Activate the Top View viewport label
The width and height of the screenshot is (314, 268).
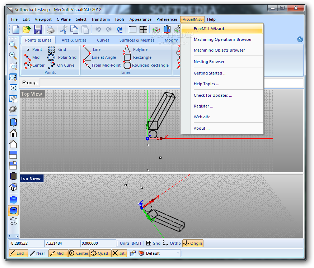(x=32, y=94)
